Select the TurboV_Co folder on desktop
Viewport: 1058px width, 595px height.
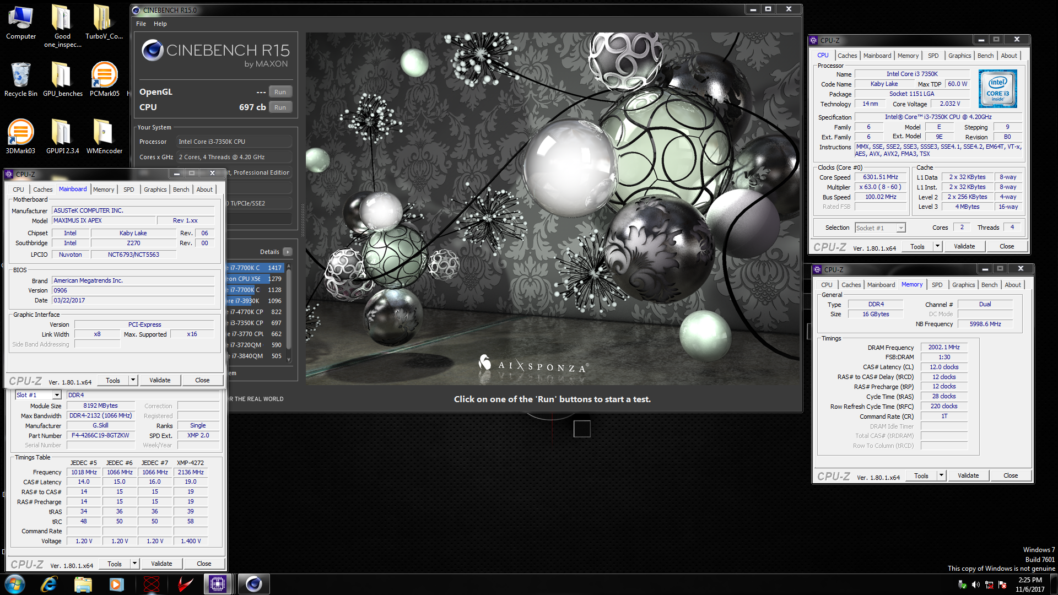(x=104, y=23)
